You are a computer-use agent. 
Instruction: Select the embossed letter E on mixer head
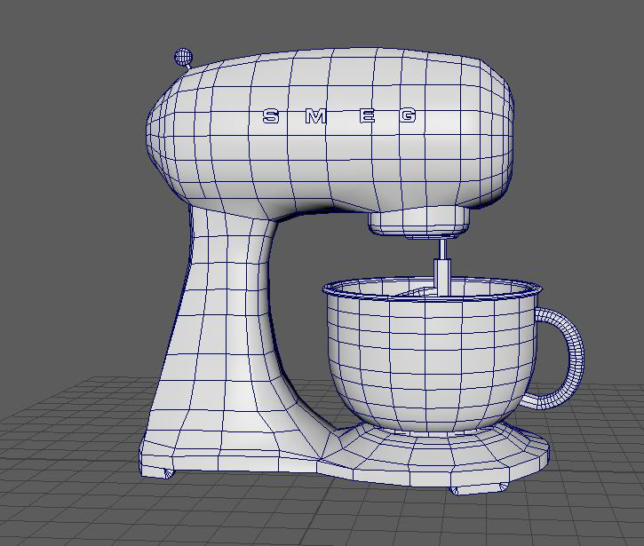pos(367,115)
